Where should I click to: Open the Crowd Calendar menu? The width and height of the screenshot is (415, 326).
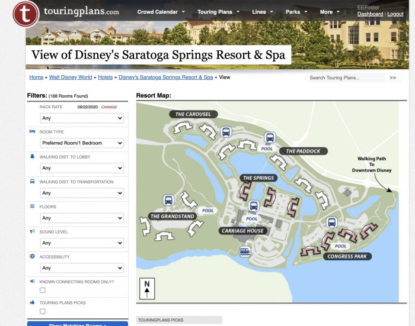tap(161, 12)
